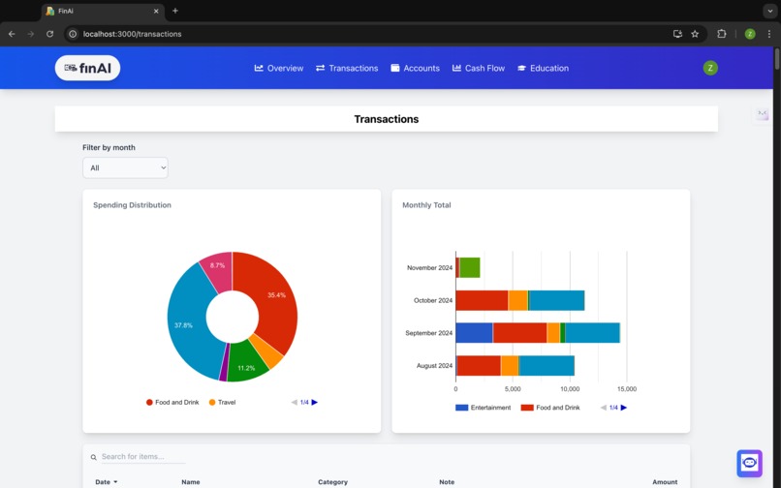The image size is (781, 488).
Task: Click the browser forward arrow
Action: 31,34
